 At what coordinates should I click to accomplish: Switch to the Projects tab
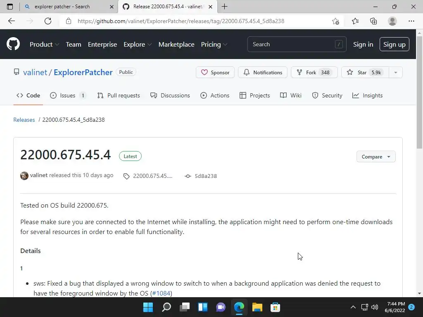pyautogui.click(x=254, y=95)
